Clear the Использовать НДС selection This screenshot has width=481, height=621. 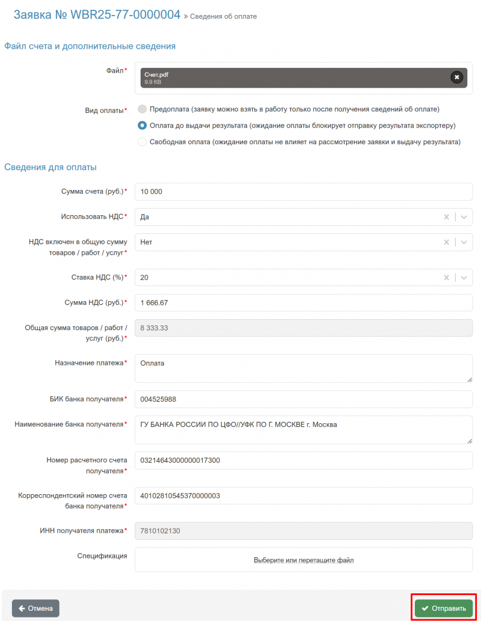coord(446,217)
